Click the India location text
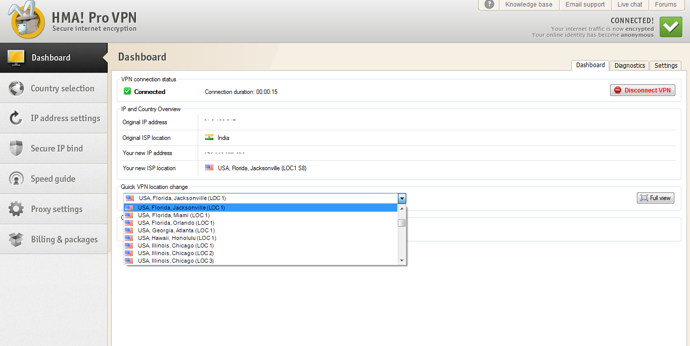The width and height of the screenshot is (690, 346). click(223, 138)
